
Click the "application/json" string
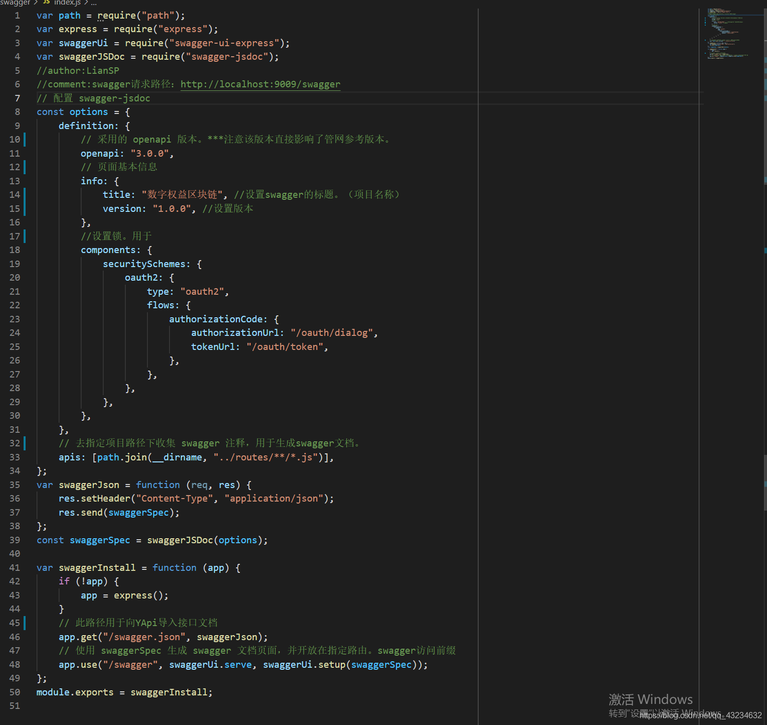(274, 499)
